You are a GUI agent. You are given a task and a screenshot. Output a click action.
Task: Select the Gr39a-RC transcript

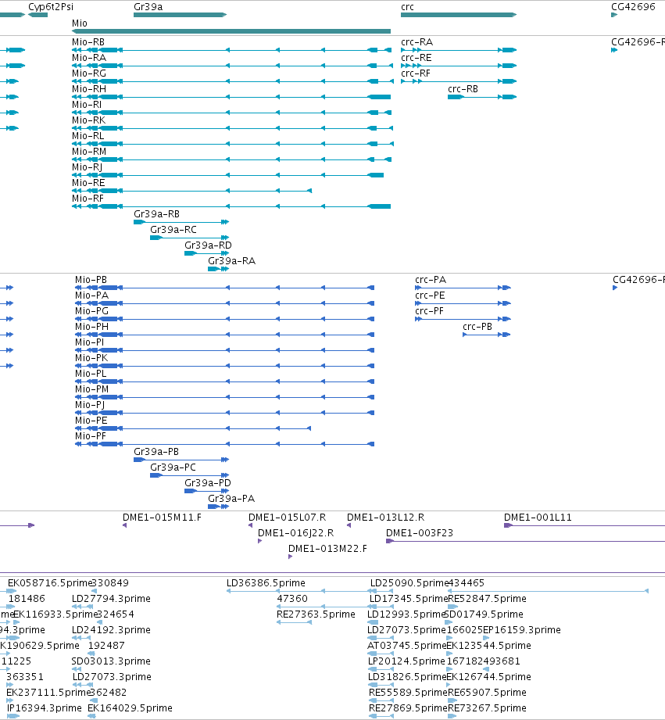point(173,229)
